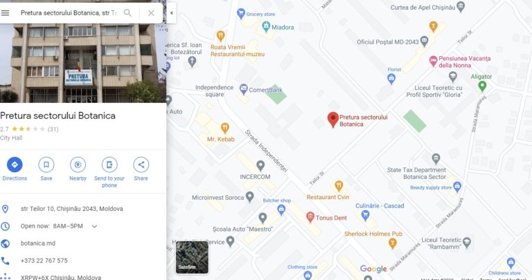Collapse the side panel arrow
Screen dimensions: 532x280
click(171, 13)
